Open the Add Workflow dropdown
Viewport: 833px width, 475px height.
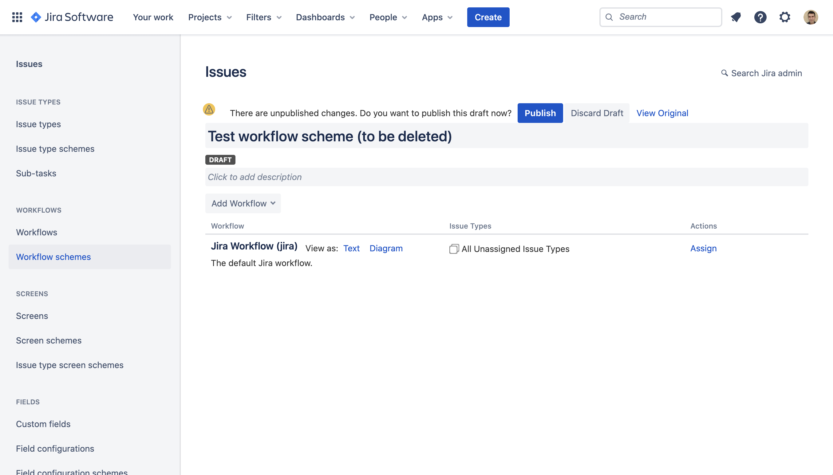click(243, 203)
